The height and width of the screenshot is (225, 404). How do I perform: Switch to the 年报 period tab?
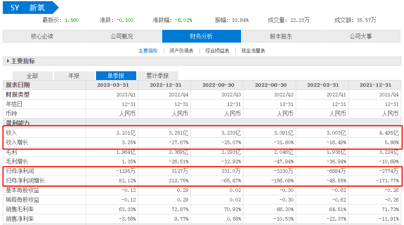pos(74,76)
